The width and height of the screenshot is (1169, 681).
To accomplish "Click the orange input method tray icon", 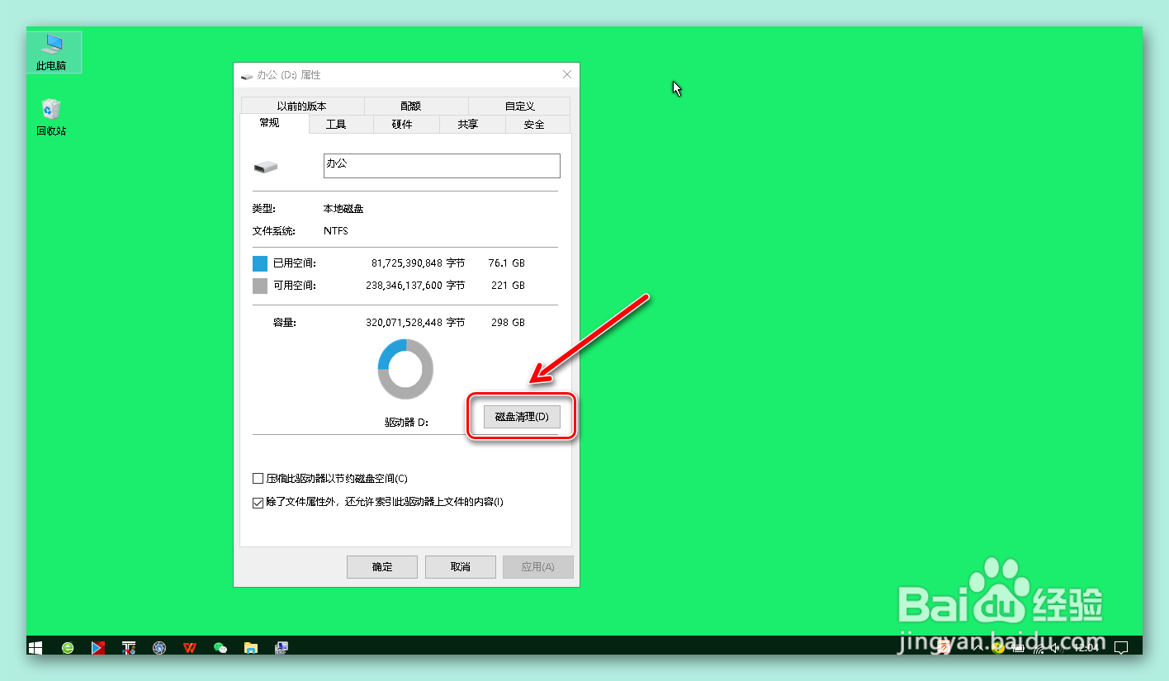I will pos(944,647).
